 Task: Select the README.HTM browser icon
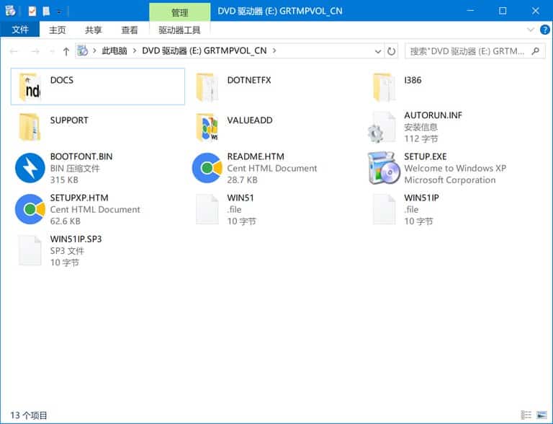tap(207, 168)
